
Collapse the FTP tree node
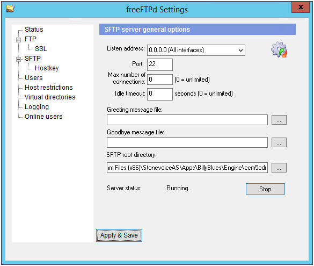(x=18, y=40)
